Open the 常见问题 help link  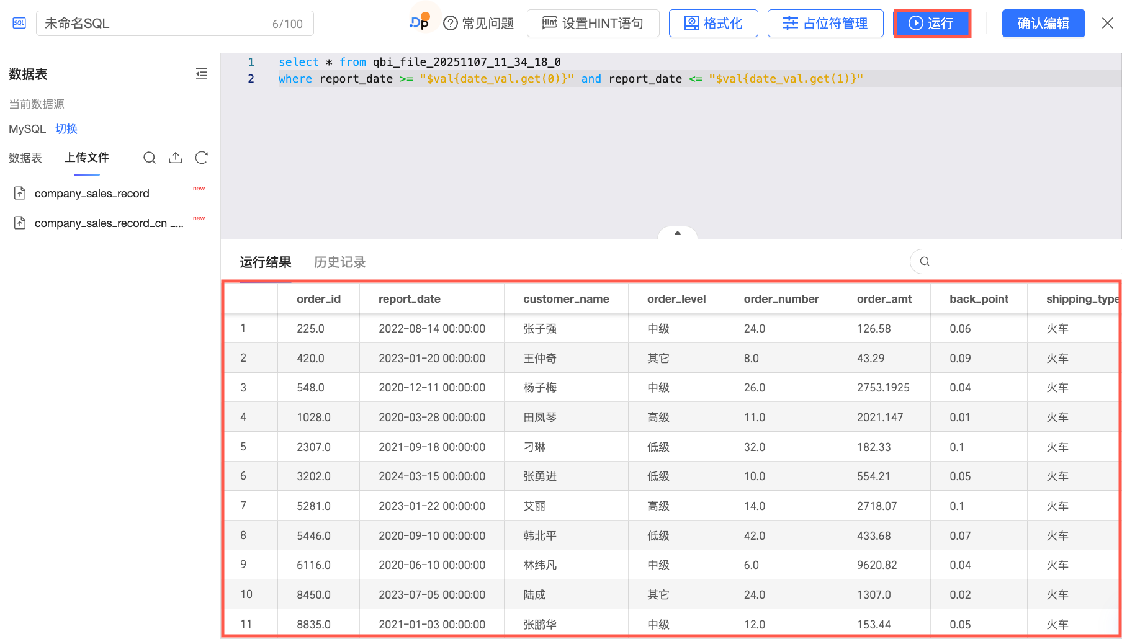[478, 24]
